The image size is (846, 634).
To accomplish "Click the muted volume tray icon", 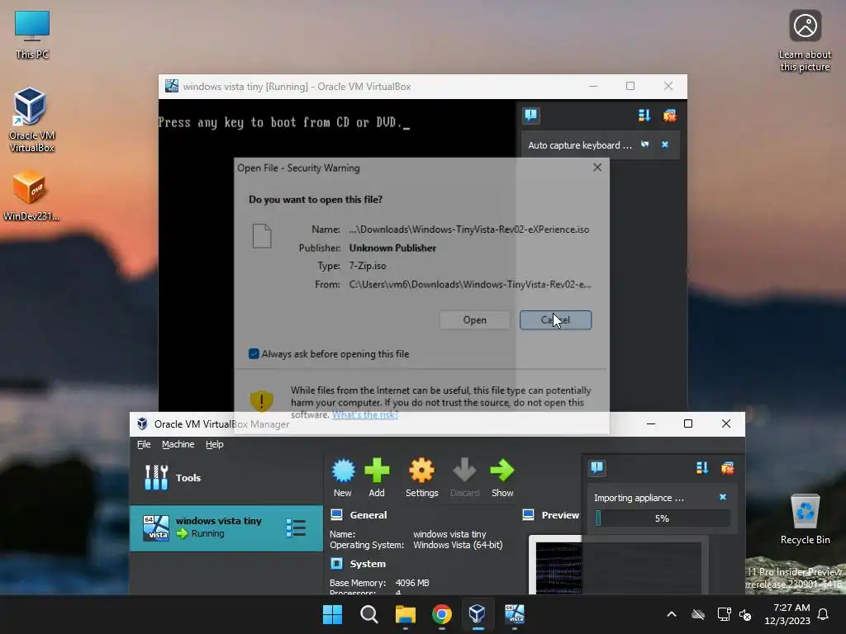I will 746,614.
